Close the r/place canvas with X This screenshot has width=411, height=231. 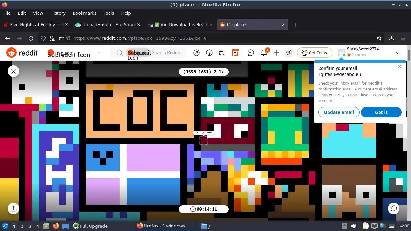(13, 71)
